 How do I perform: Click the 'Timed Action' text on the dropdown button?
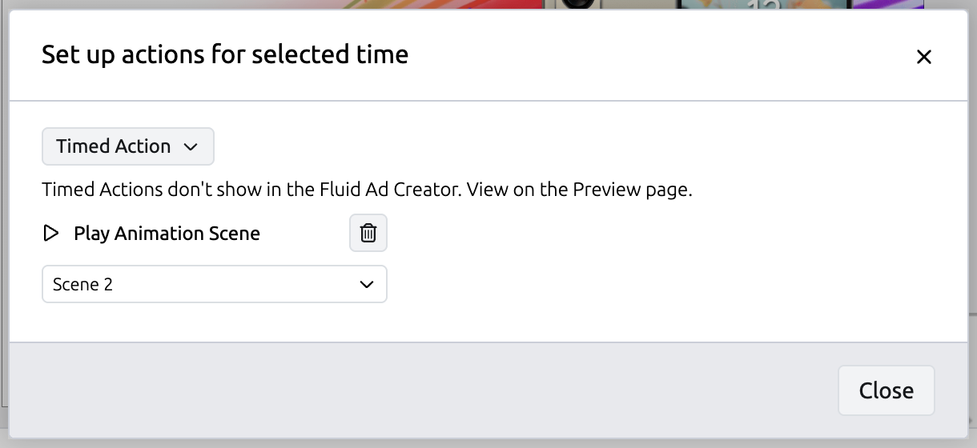[113, 146]
